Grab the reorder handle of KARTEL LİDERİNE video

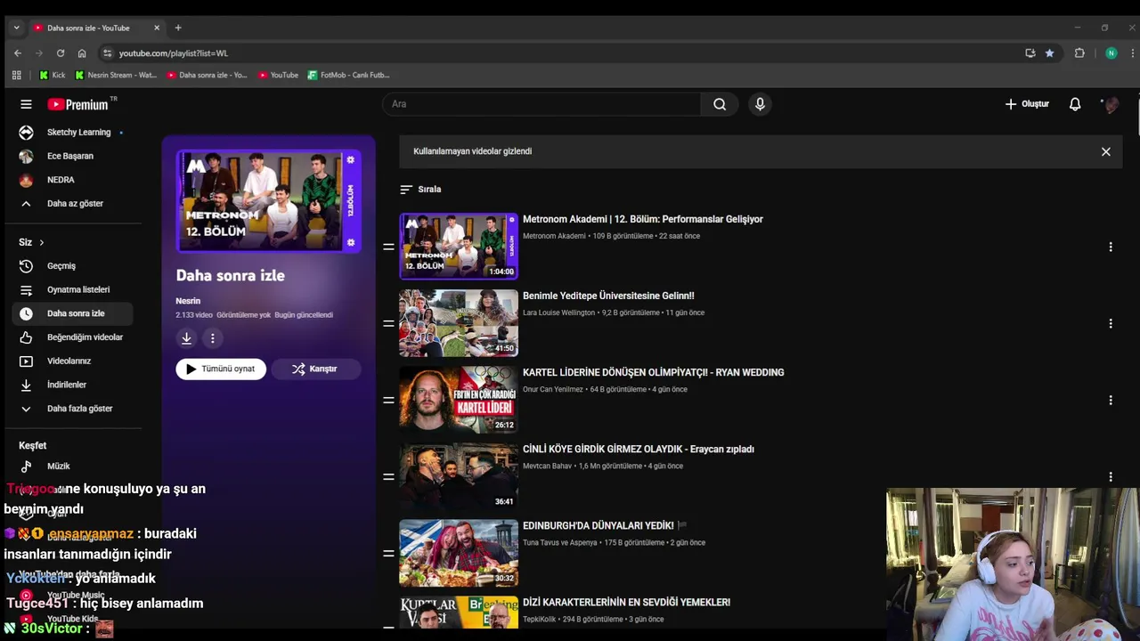coord(388,400)
